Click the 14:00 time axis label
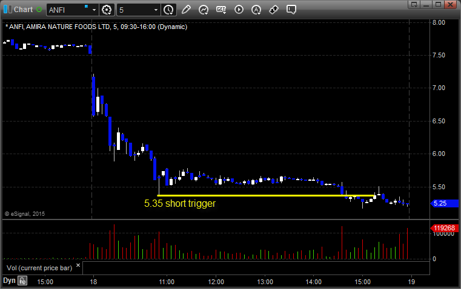Screen dimensions: 461x289 pos(313,282)
